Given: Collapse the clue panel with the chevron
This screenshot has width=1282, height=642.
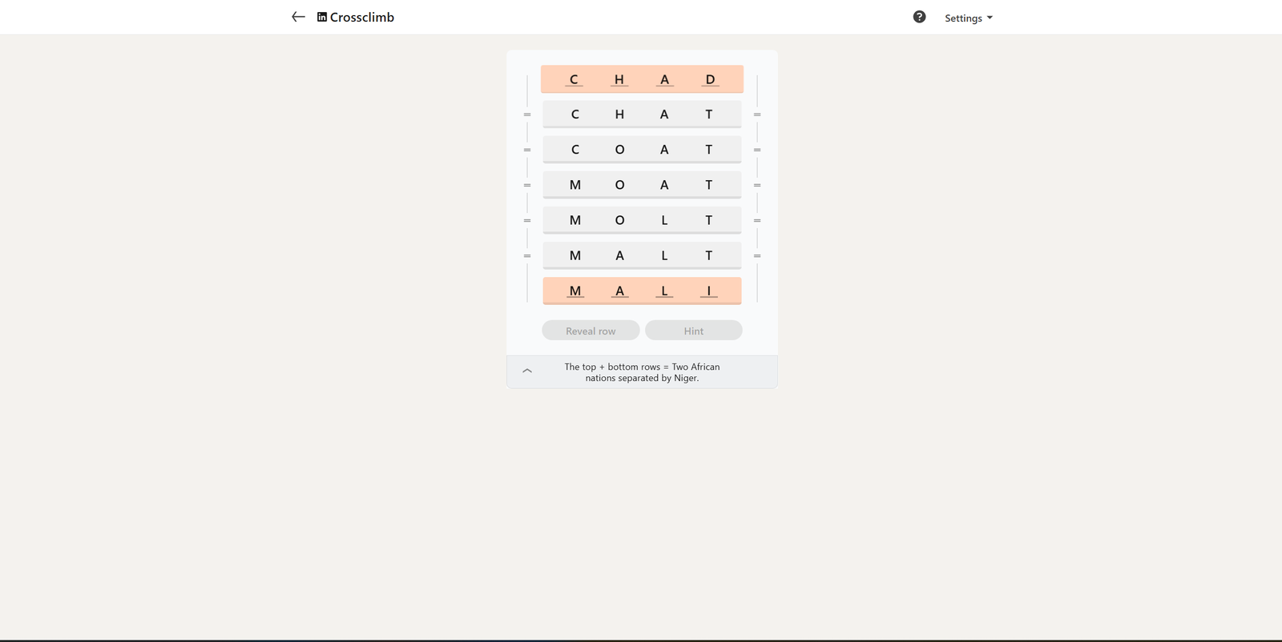Looking at the screenshot, I should pyautogui.click(x=527, y=371).
